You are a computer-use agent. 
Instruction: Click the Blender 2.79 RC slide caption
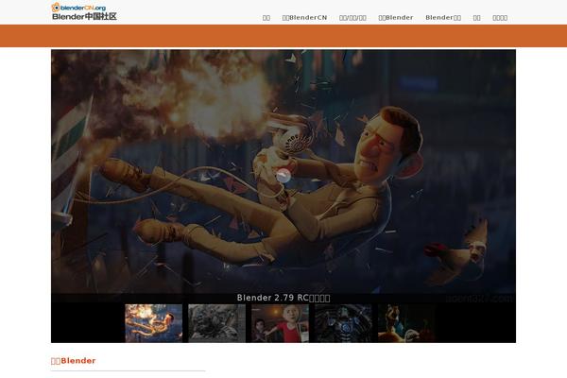pos(283,298)
